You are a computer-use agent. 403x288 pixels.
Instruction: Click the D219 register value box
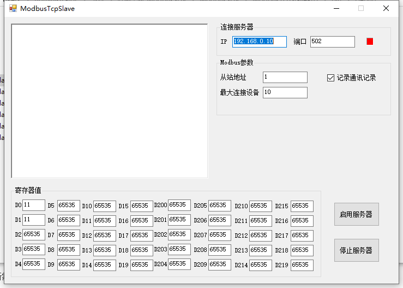tap(302, 266)
